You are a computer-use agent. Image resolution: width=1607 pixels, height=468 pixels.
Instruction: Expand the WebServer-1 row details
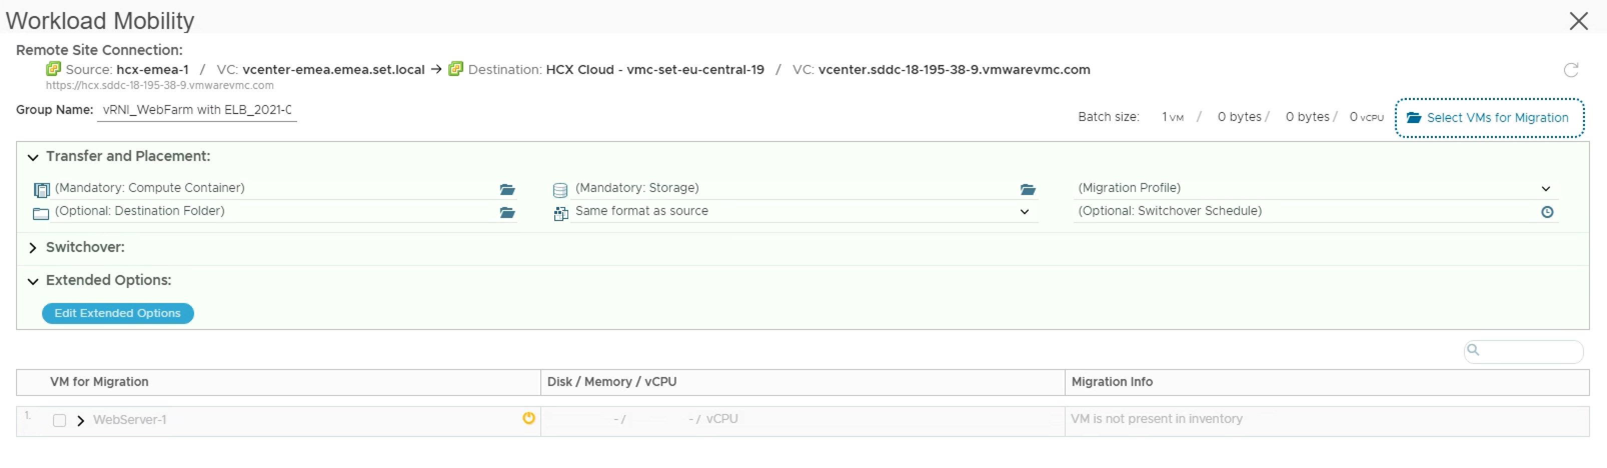click(81, 420)
